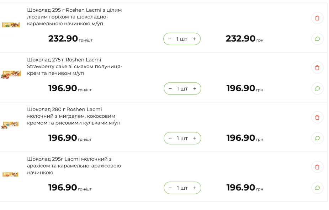Increase quantity of Strawberry cake chocolate
The height and width of the screenshot is (210, 329).
click(195, 88)
